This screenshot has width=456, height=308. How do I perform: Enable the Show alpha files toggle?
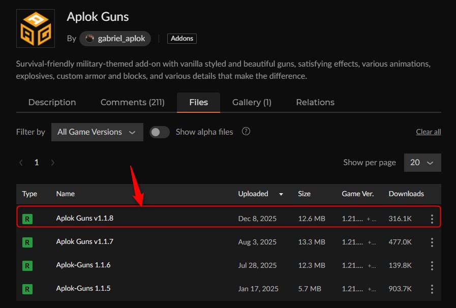160,132
